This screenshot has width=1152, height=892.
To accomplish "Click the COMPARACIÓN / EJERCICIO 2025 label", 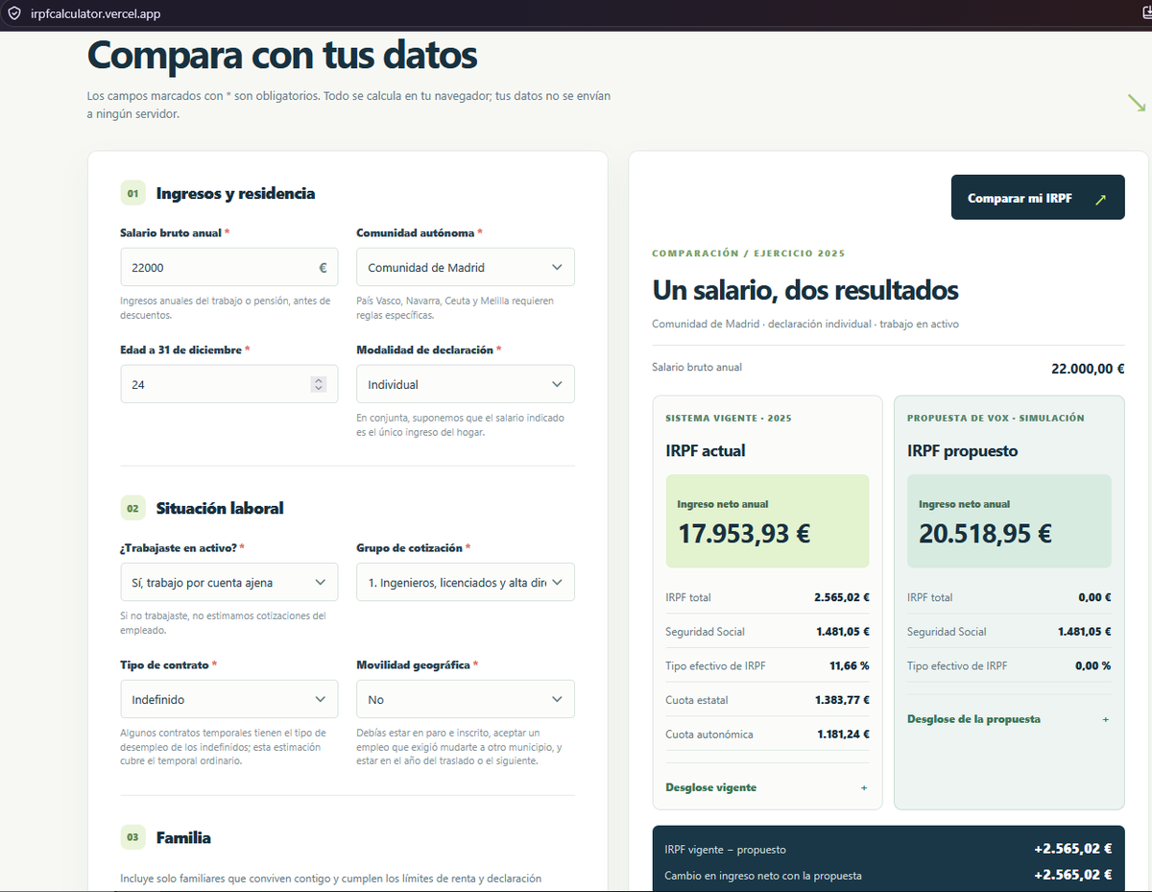I will (749, 253).
